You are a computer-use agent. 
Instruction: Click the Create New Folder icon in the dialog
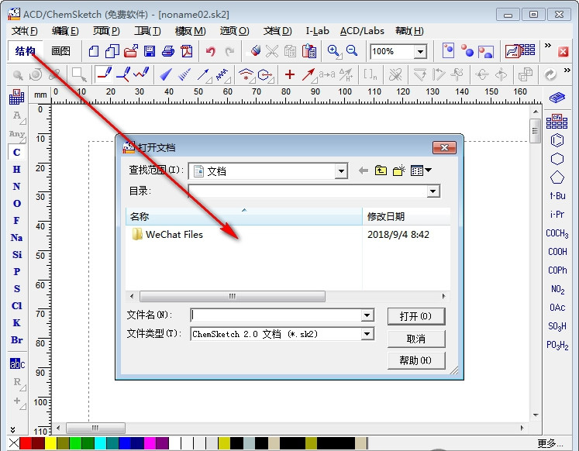pyautogui.click(x=399, y=170)
